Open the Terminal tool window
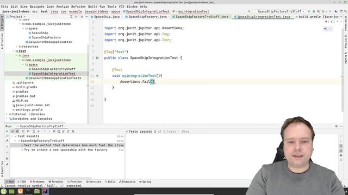The height and width of the screenshot is (195, 348). pos(56,182)
